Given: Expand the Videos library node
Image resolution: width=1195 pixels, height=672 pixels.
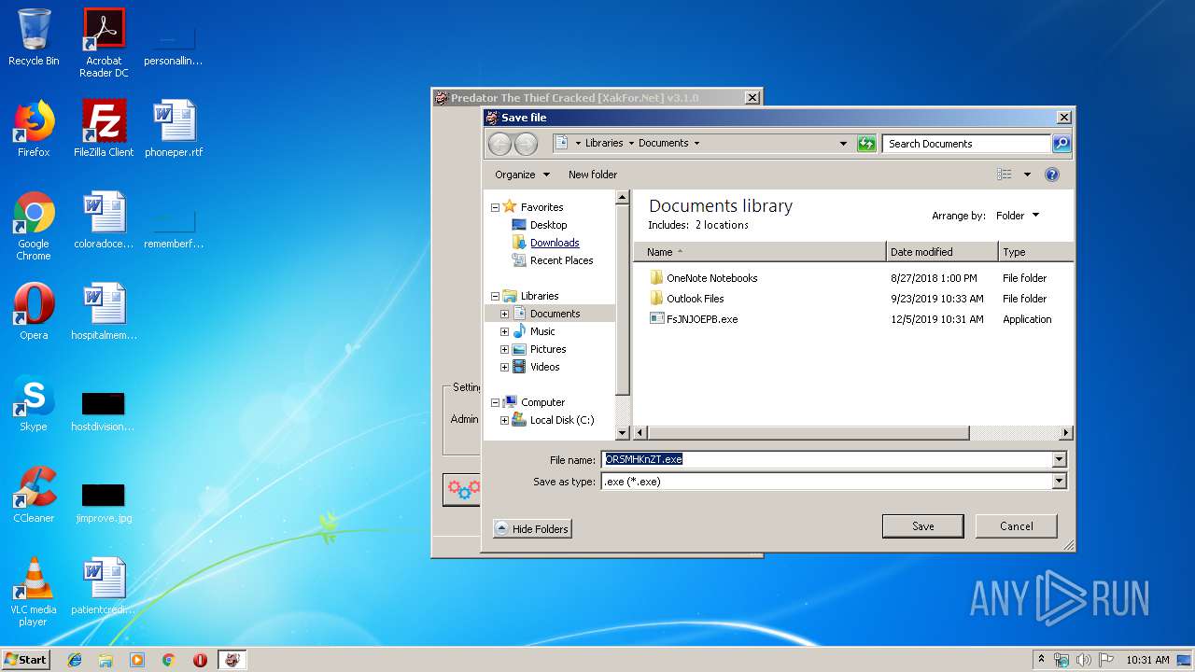Looking at the screenshot, I should click(x=504, y=367).
